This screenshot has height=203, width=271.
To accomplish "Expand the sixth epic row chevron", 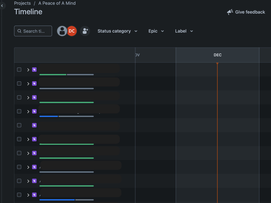I will 28,139.
